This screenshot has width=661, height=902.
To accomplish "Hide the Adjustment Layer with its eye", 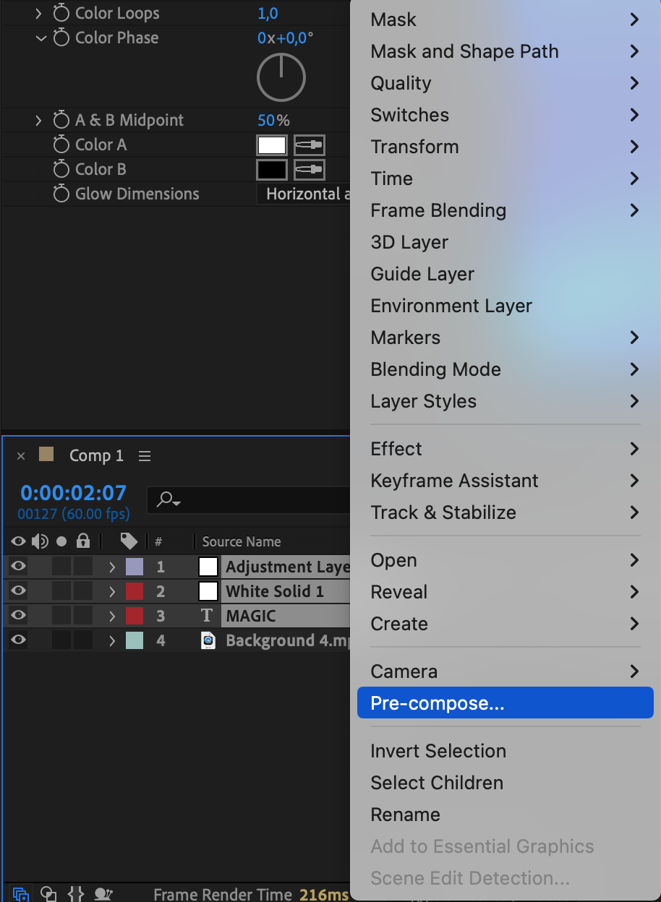I will click(19, 567).
